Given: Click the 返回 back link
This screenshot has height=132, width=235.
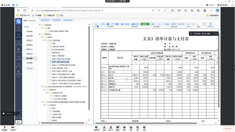Looking at the screenshot, I should coord(27,27).
